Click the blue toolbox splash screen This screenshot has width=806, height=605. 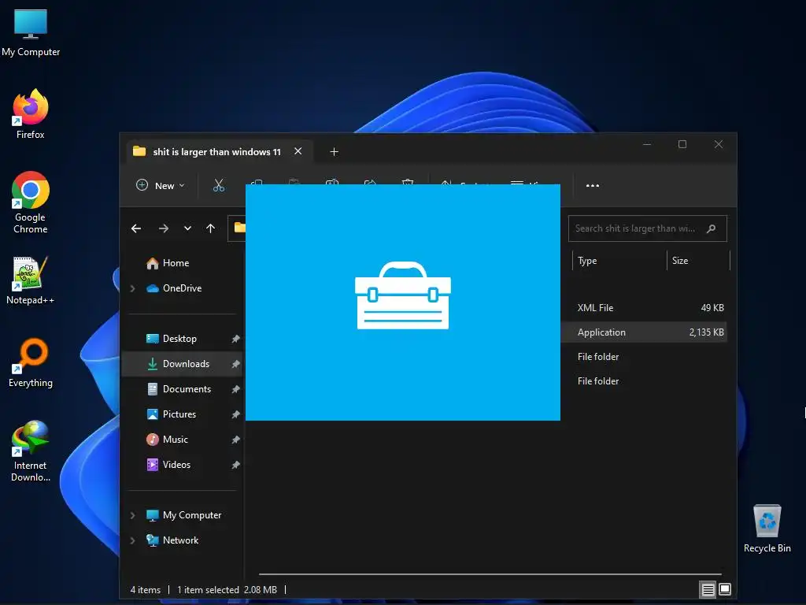pos(402,302)
